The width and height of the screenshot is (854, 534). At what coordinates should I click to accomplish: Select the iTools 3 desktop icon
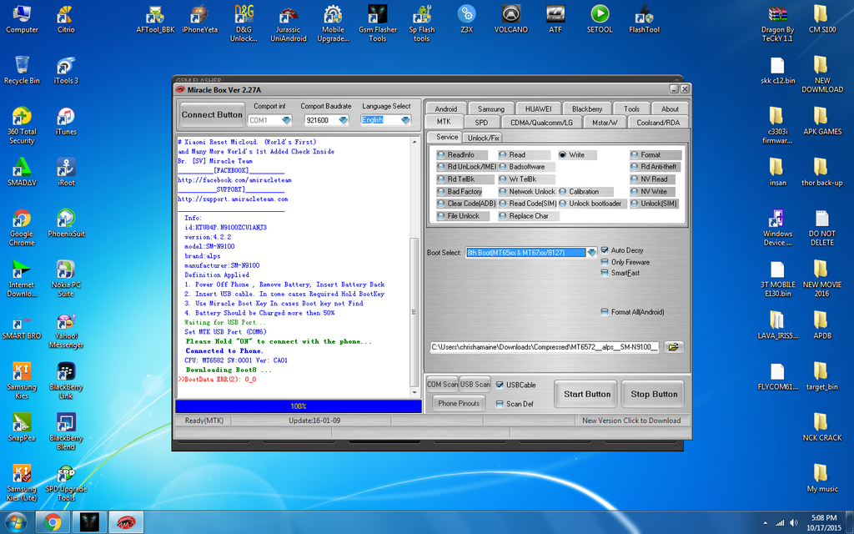coord(66,70)
